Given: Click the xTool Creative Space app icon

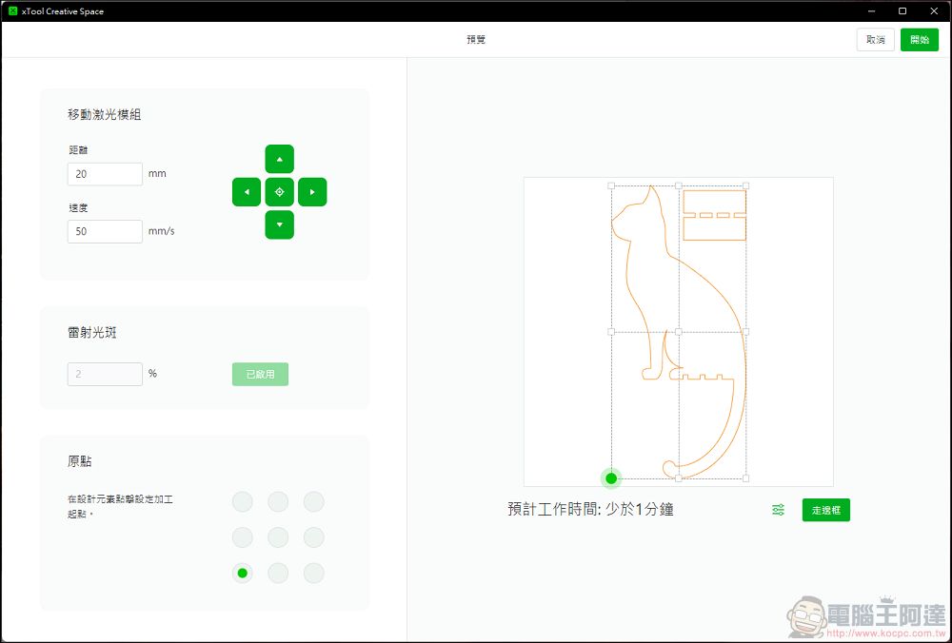Looking at the screenshot, I should point(12,11).
